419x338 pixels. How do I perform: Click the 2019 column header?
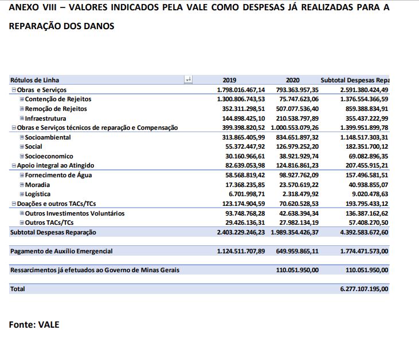[229, 80]
